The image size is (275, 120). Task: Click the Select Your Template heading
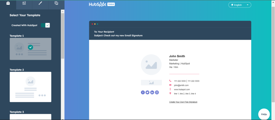(x=25, y=15)
